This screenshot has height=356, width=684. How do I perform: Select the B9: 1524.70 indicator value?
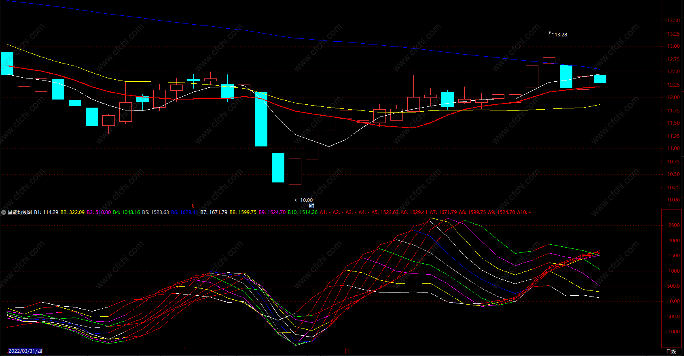pyautogui.click(x=272, y=212)
